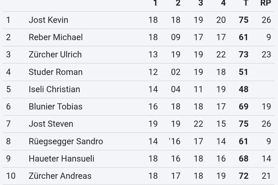
Task: Select Blunier Tobias's total of 69
Action: pyautogui.click(x=244, y=106)
